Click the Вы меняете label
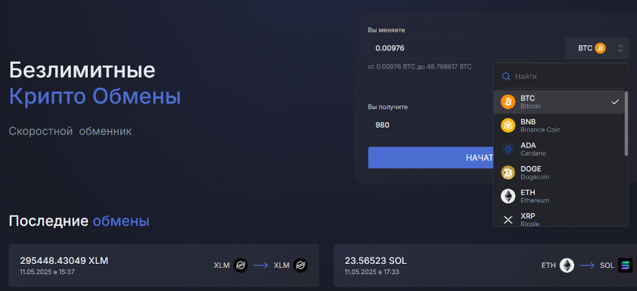This screenshot has width=637, height=291. [386, 30]
